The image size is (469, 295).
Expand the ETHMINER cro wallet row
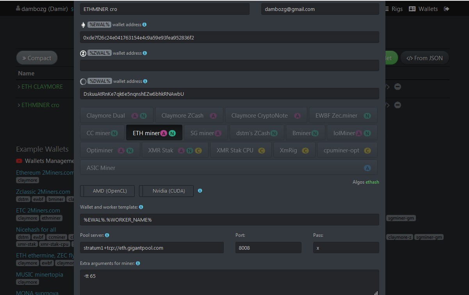[38, 105]
